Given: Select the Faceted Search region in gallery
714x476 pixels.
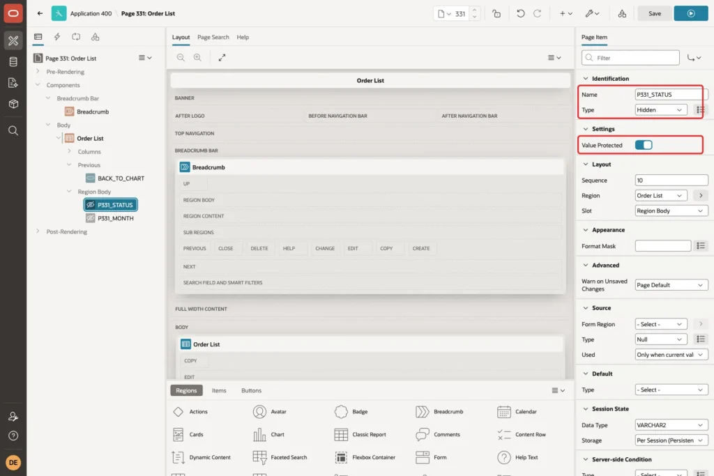Looking at the screenshot, I should click(x=280, y=457).
